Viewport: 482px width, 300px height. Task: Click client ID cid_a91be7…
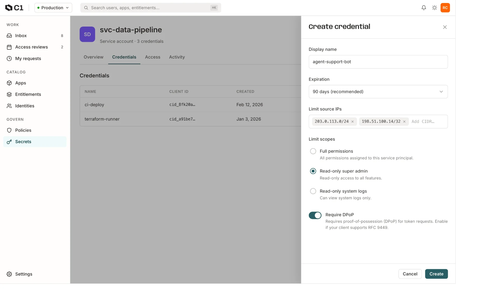(x=182, y=119)
